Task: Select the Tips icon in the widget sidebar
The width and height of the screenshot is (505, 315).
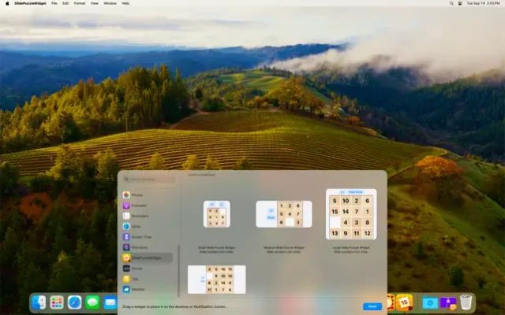Action: click(126, 279)
